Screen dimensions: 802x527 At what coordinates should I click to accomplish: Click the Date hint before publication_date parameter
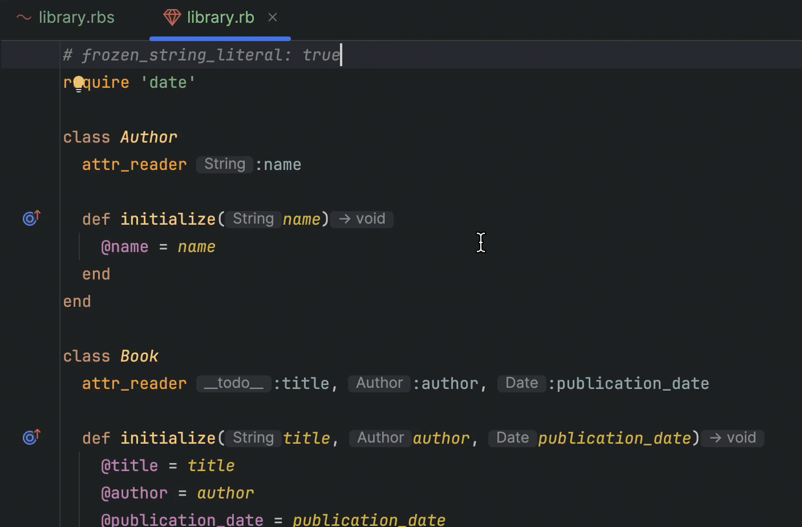[512, 438]
